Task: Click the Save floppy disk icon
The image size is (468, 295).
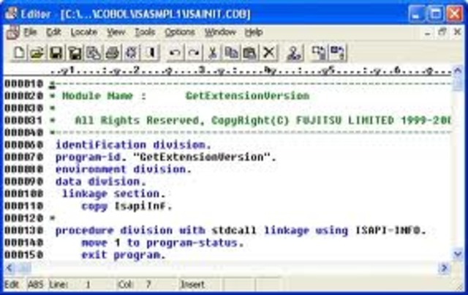Action: [x=56, y=53]
